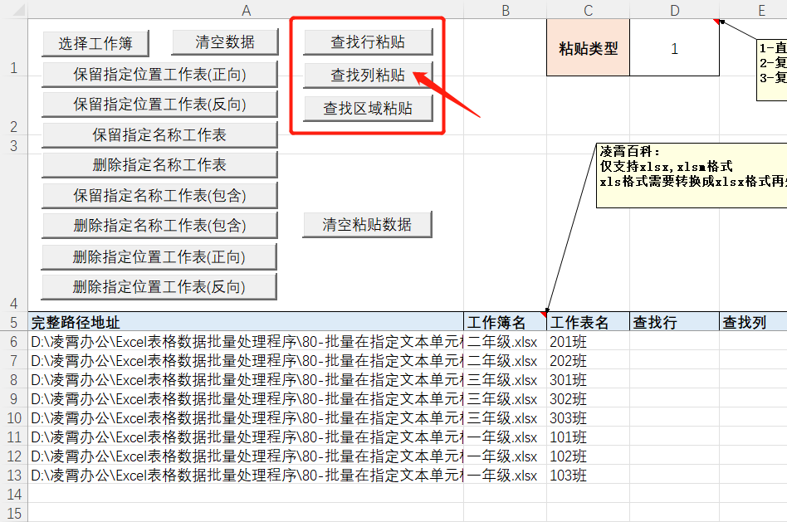Run 删除指定位置工作表(反向)

click(159, 287)
